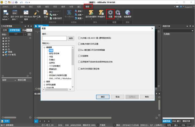The height and width of the screenshot is (127, 195).
Task: Click the 修改日期 column header
Action: tap(22, 80)
